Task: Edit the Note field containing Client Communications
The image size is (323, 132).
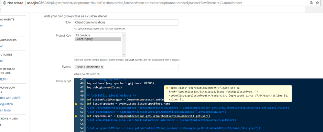Action: (126, 23)
